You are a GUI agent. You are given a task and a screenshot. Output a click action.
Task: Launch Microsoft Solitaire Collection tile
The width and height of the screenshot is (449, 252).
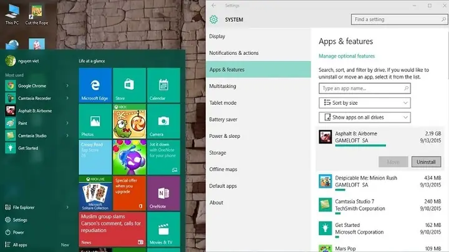coord(95,193)
